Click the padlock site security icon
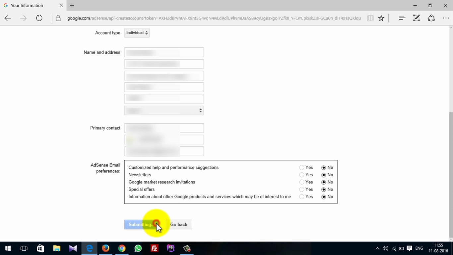 pyautogui.click(x=58, y=18)
